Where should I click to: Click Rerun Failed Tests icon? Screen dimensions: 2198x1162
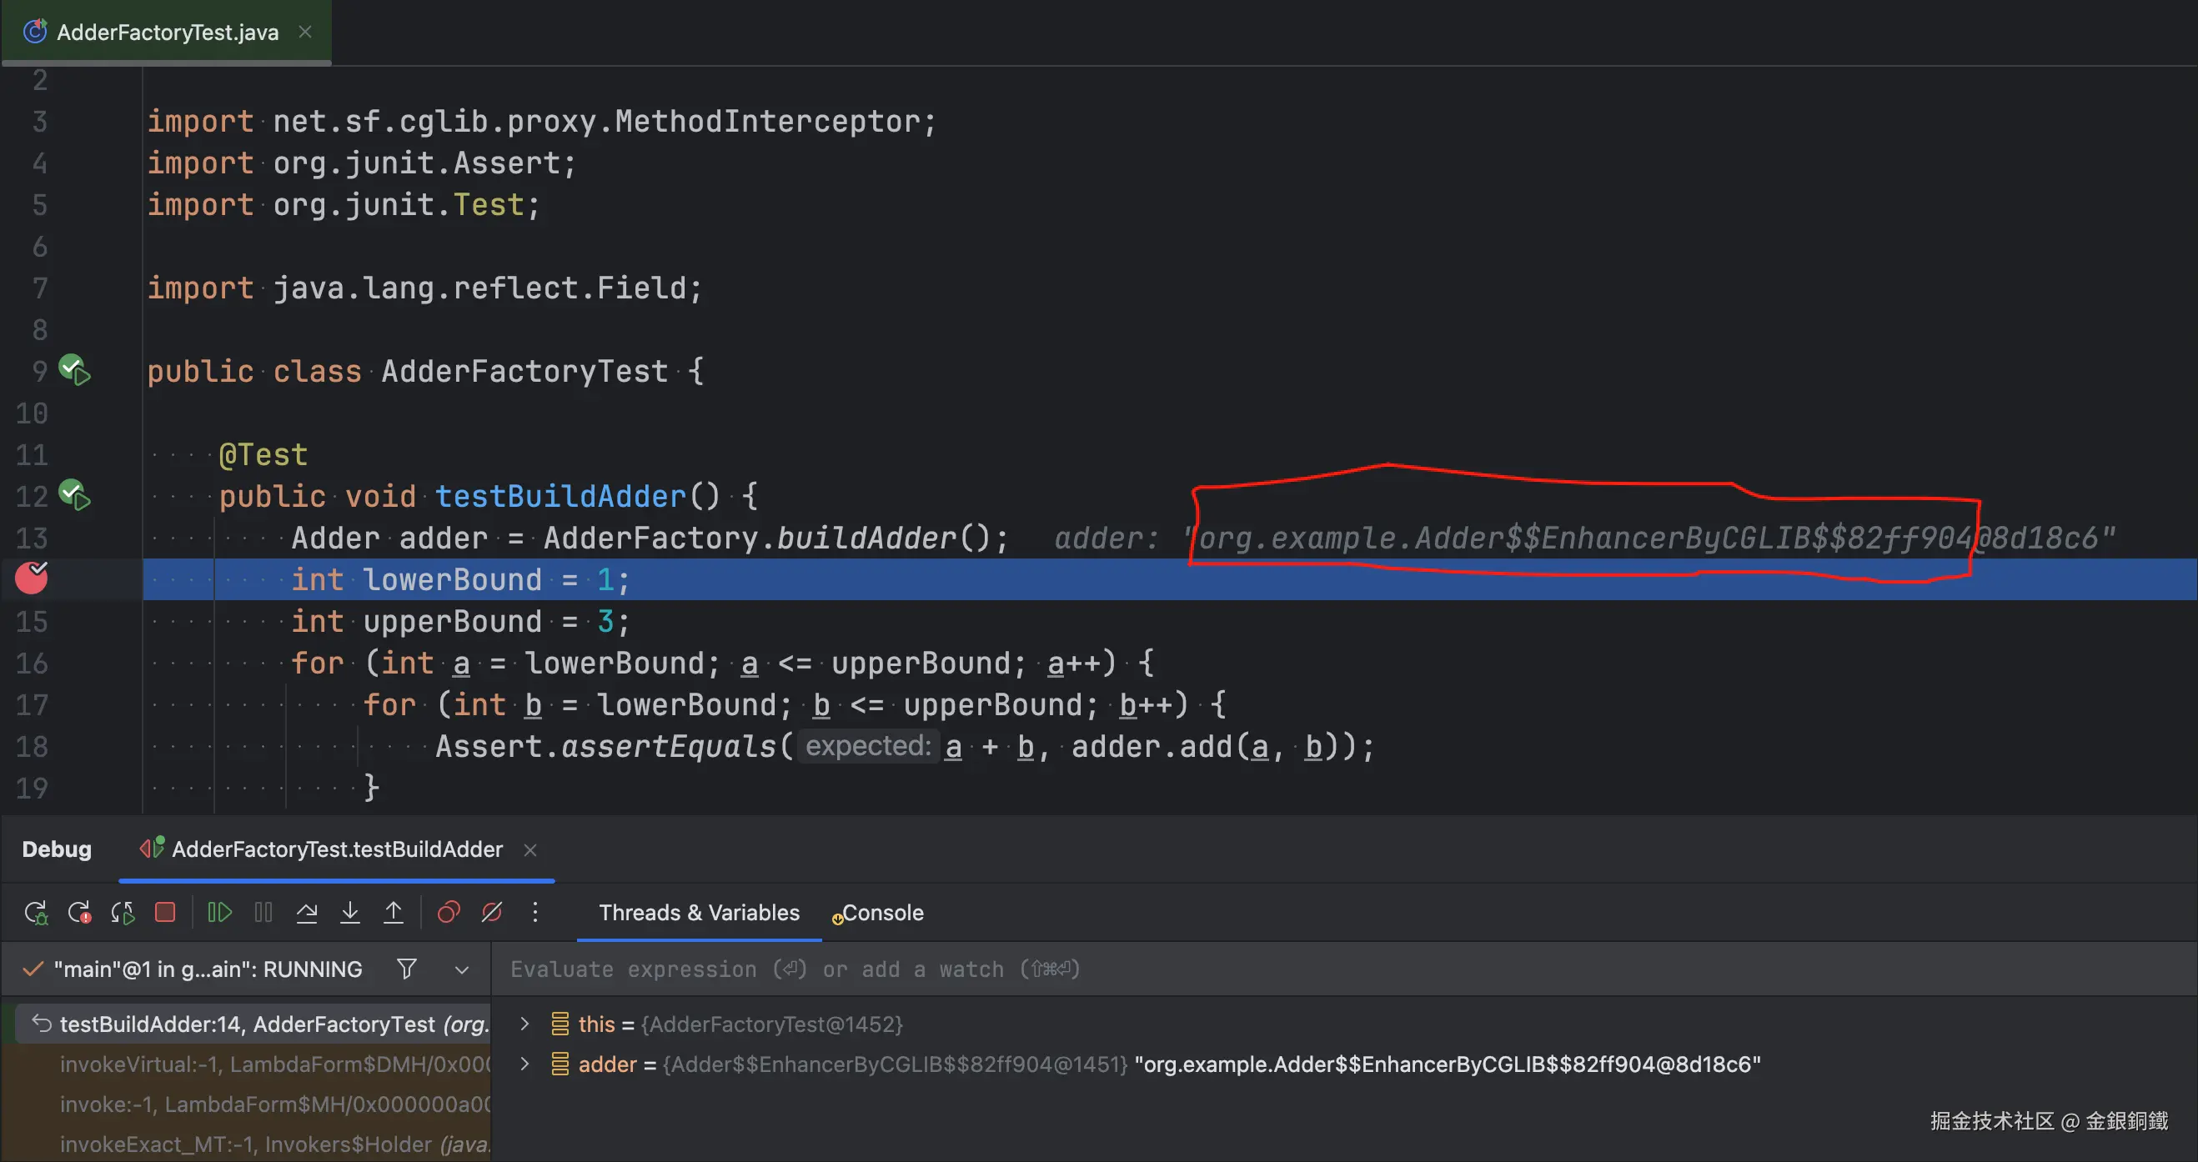tap(79, 913)
